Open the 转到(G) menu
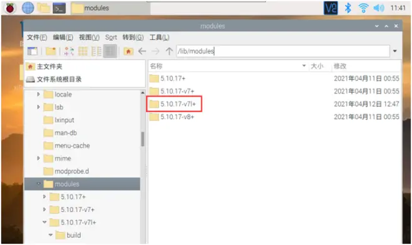The width and height of the screenshot is (412, 245). pyautogui.click(x=133, y=37)
